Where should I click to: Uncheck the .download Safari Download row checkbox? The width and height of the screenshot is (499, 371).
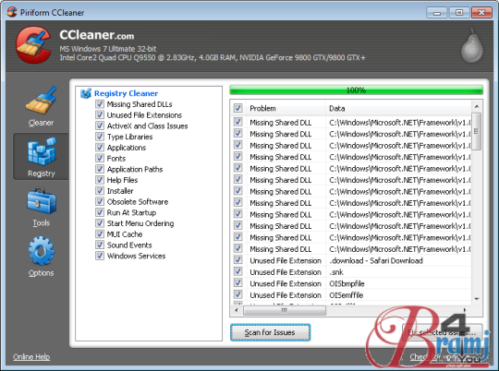237,260
